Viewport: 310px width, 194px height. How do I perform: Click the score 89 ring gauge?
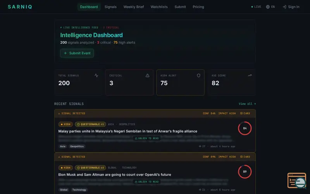(245, 171)
